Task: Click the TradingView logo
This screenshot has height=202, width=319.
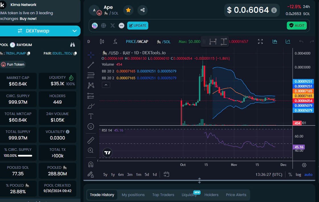Action: (x=107, y=153)
